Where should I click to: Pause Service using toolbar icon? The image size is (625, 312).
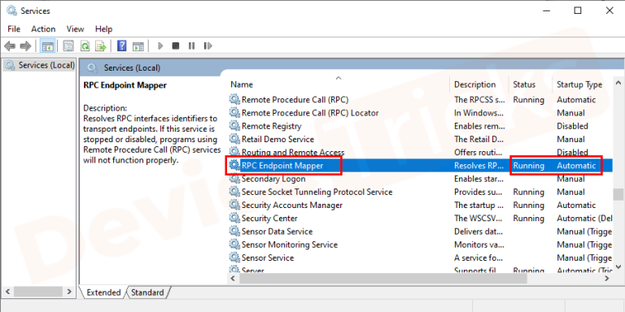click(192, 46)
